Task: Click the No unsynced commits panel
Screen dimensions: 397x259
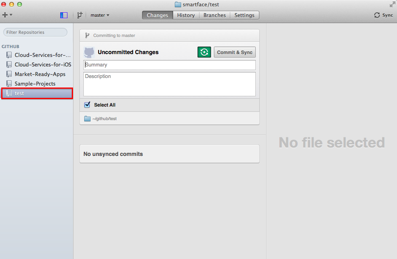Action: click(x=170, y=154)
